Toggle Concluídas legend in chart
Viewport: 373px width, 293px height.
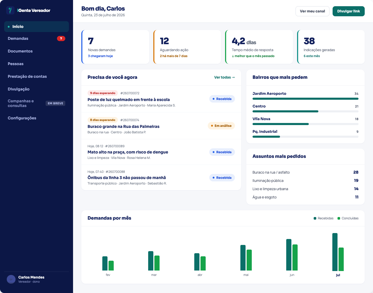[x=348, y=218]
